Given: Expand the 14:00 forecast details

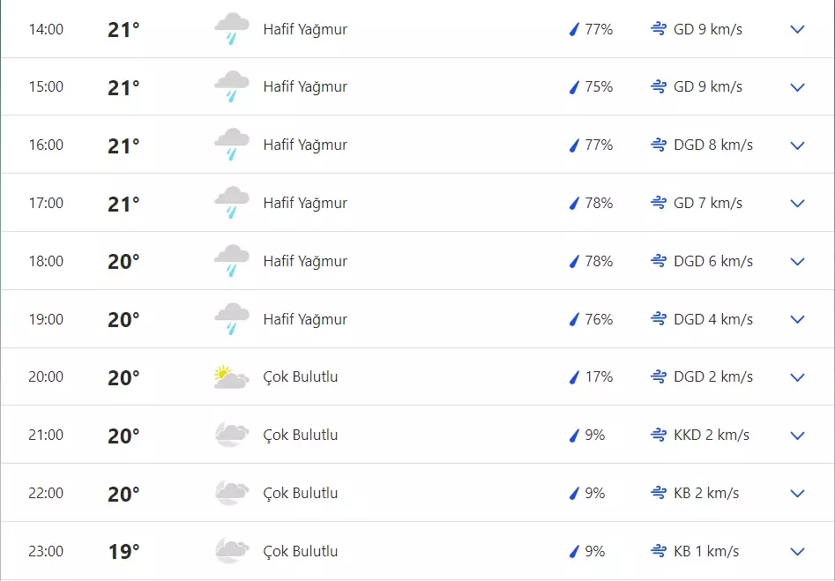Looking at the screenshot, I should click(x=798, y=29).
